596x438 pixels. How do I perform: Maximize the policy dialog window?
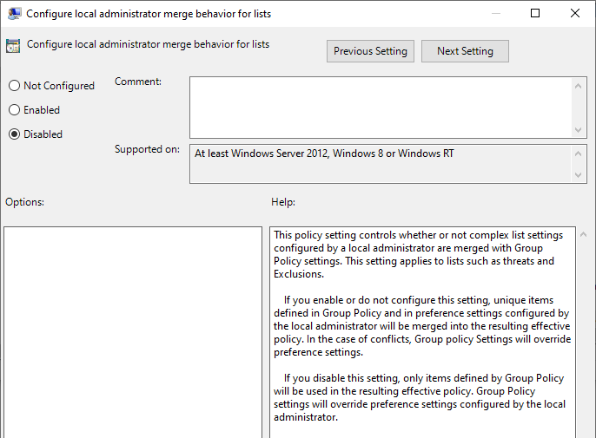coord(535,13)
